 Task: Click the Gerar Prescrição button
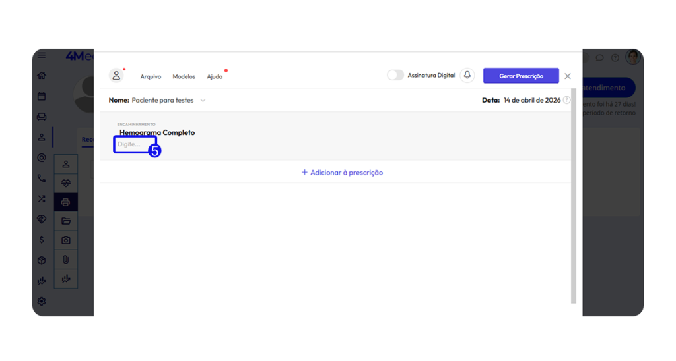[521, 76]
